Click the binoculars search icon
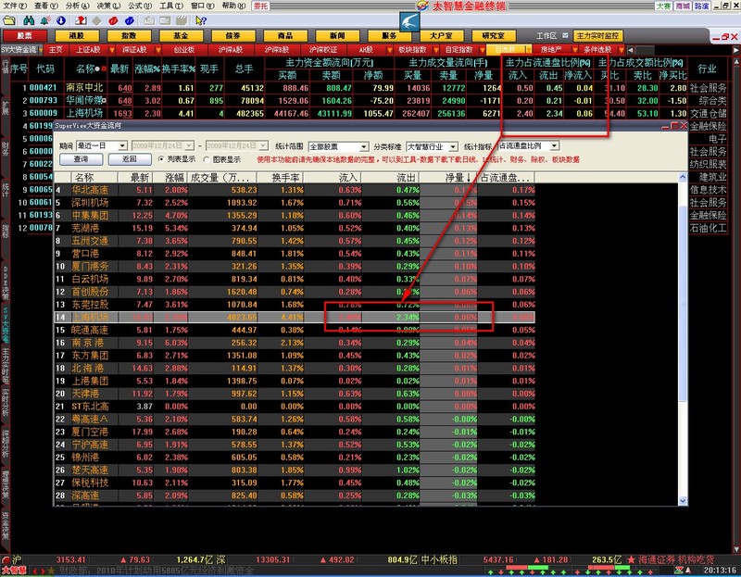741x577 pixels. click(29, 20)
